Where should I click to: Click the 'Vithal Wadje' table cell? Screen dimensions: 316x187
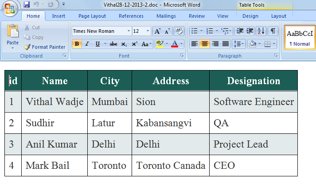tap(55, 101)
